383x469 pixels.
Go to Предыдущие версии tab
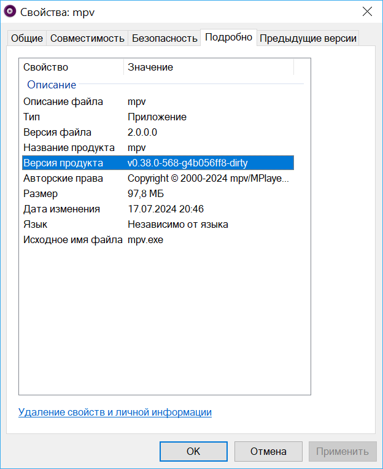click(308, 38)
